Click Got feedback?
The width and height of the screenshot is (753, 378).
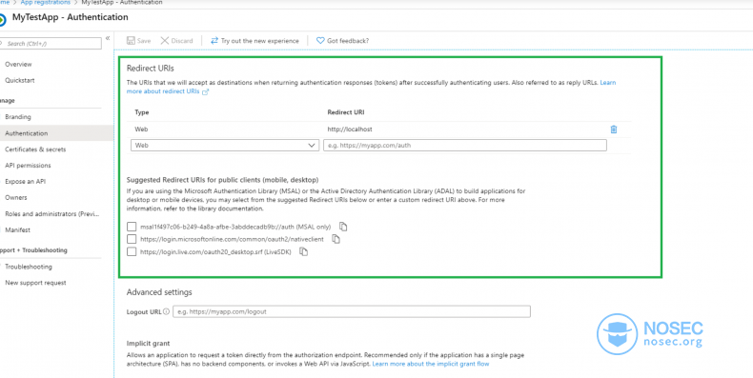coord(342,41)
